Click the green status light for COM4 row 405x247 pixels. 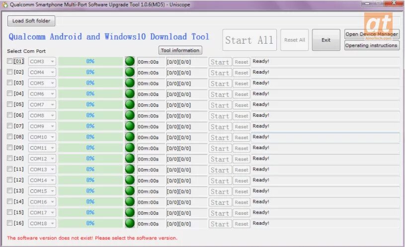click(x=130, y=72)
